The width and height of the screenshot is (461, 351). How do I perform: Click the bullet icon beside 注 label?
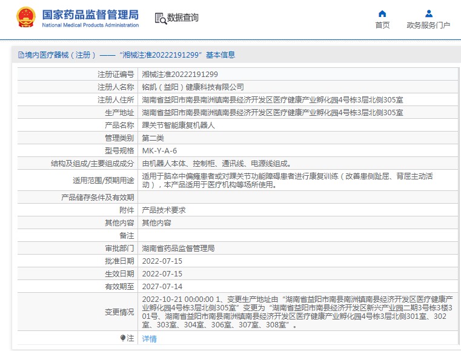point(123,338)
